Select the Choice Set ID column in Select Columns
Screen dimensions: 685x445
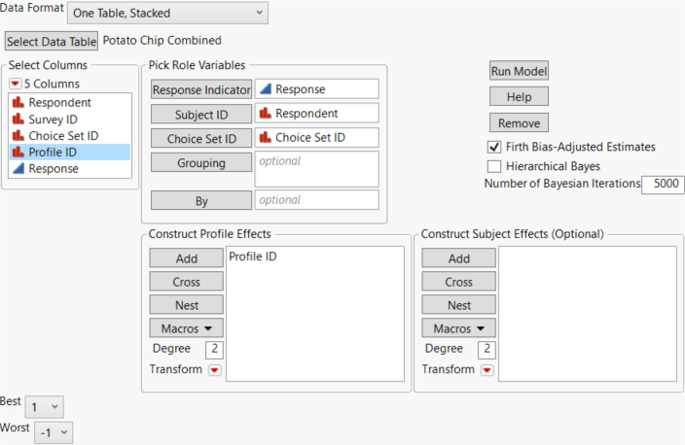point(63,135)
